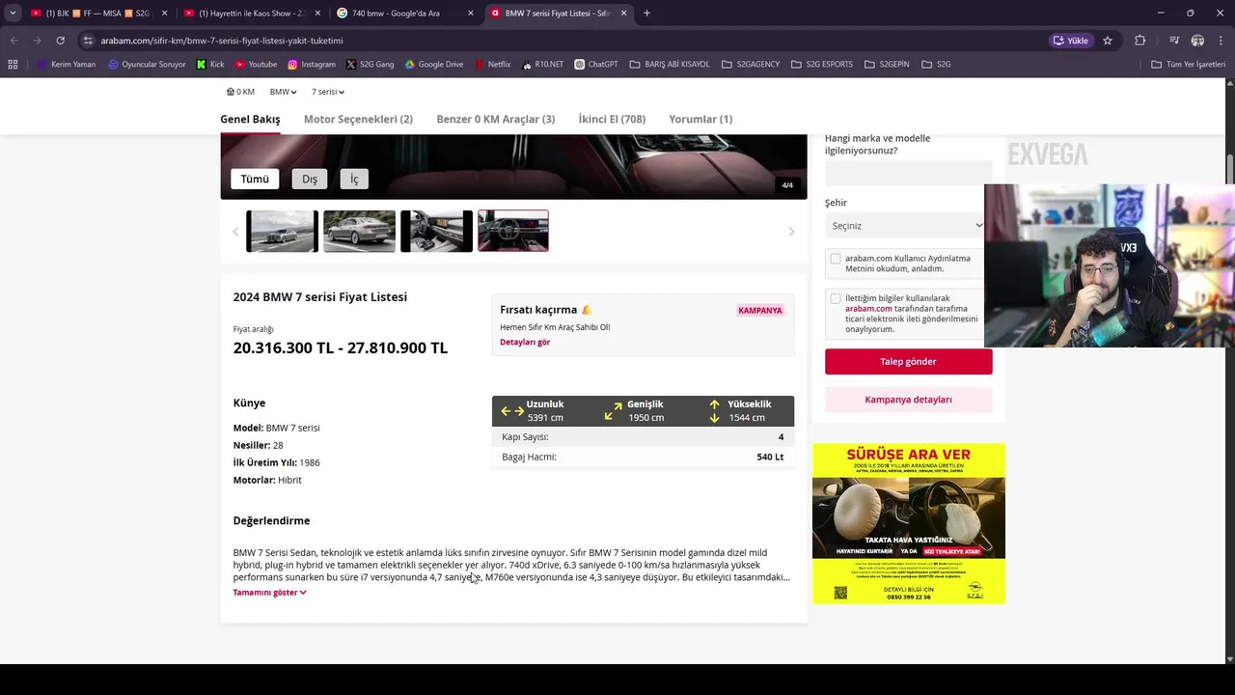Reload the page with the refresh icon
This screenshot has width=1235, height=695.
(x=60, y=41)
